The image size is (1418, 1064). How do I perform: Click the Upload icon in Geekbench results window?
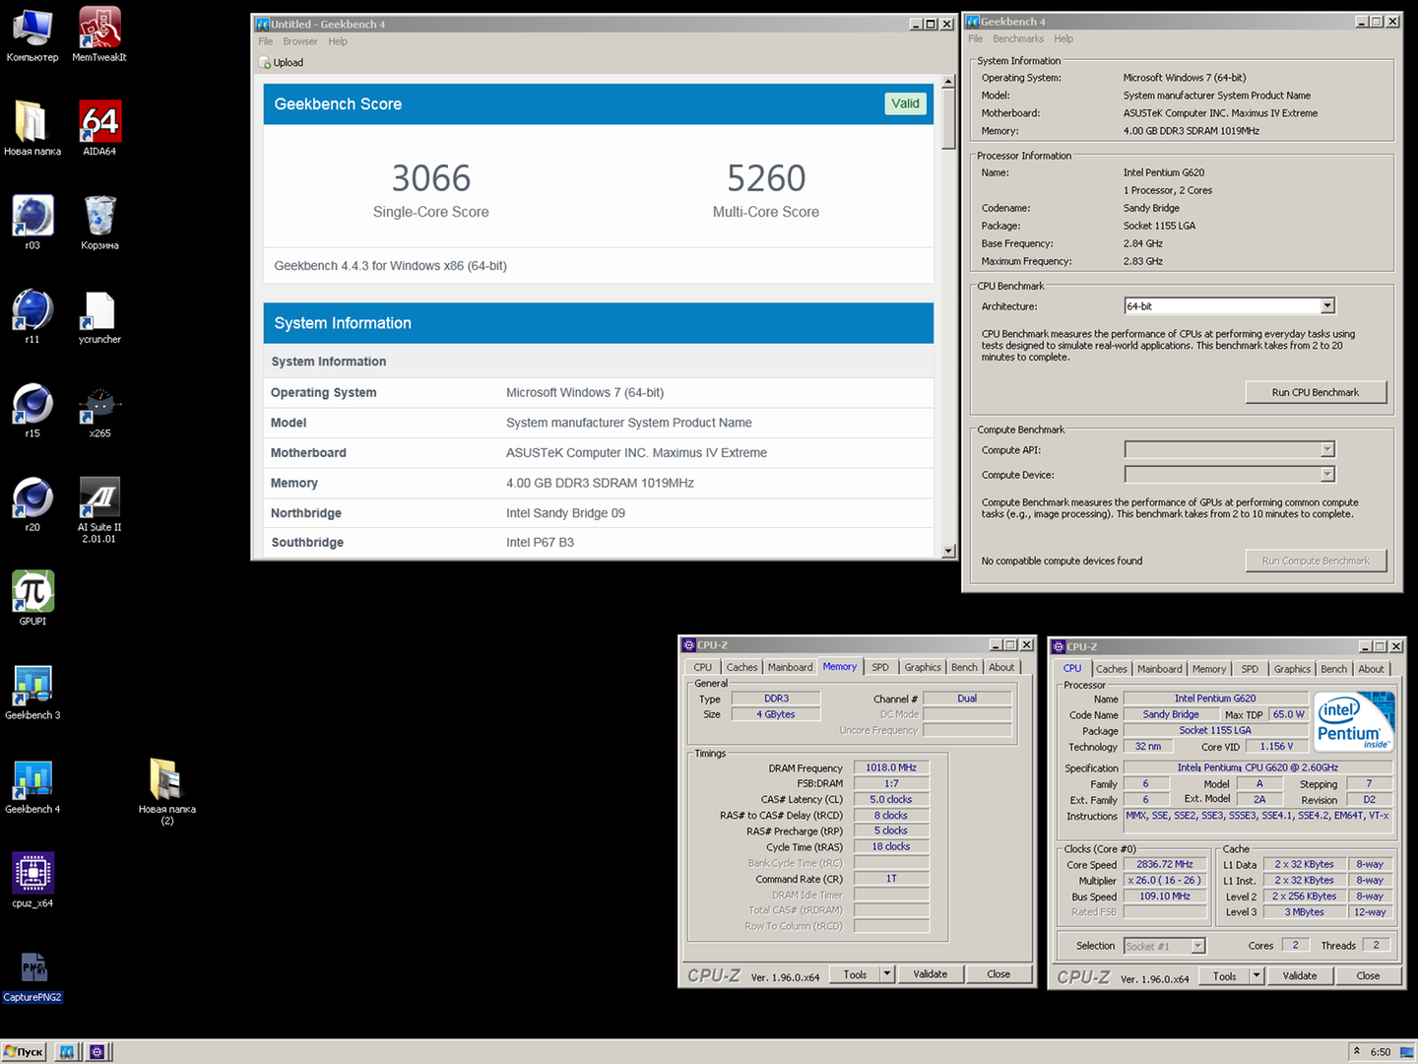[265, 63]
